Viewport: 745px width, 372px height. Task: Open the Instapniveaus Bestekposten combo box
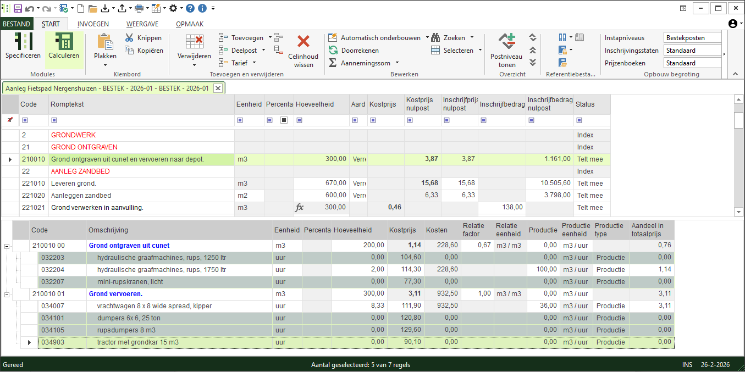[x=692, y=38]
